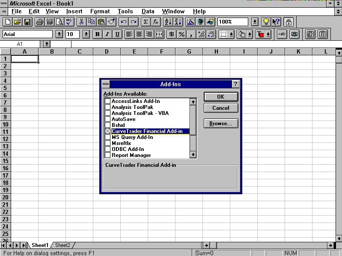
Task: Click the AutoSum sigma icon
Action: tap(146, 22)
